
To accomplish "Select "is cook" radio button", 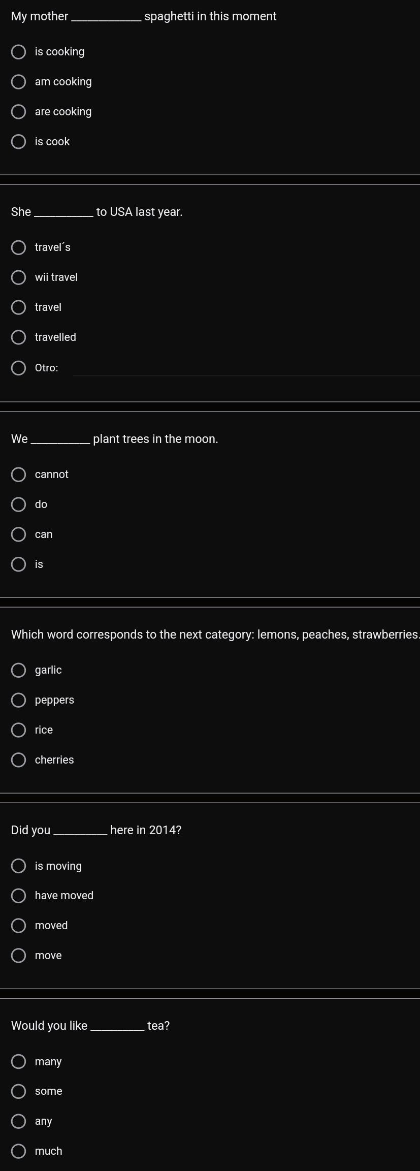I will (19, 142).
